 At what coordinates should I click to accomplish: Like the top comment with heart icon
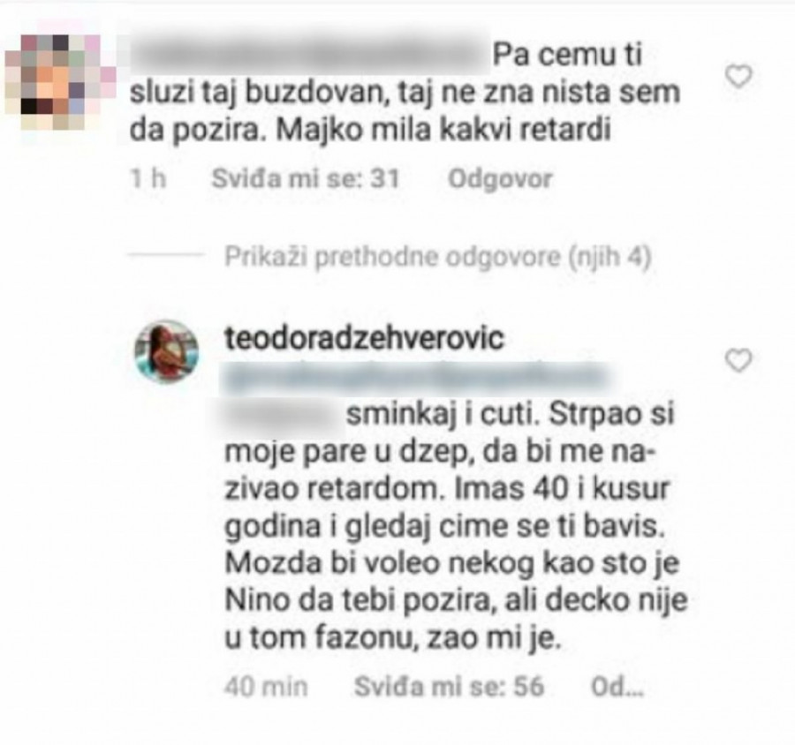[x=738, y=77]
